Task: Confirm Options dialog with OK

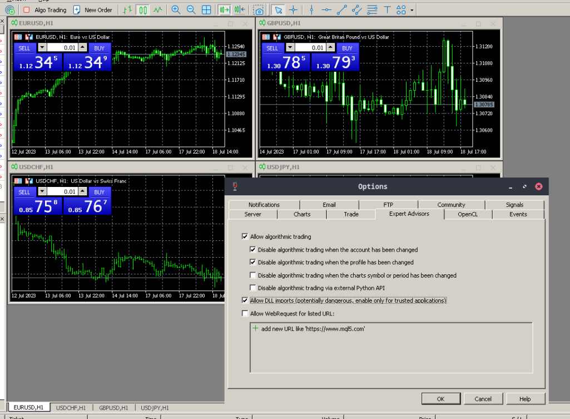Action: click(x=441, y=398)
